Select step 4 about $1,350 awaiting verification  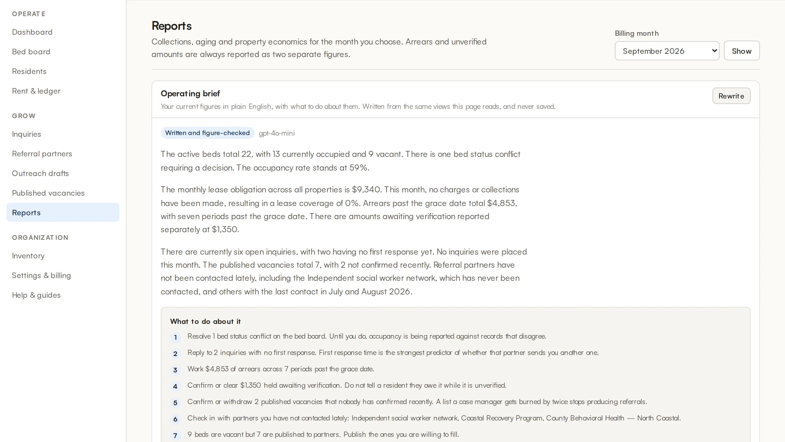pos(347,385)
